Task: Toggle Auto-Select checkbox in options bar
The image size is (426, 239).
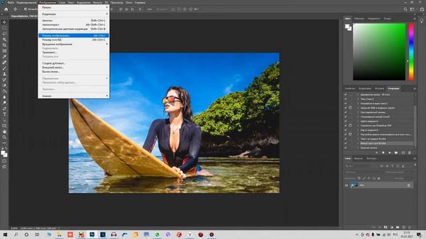Action: point(25,9)
